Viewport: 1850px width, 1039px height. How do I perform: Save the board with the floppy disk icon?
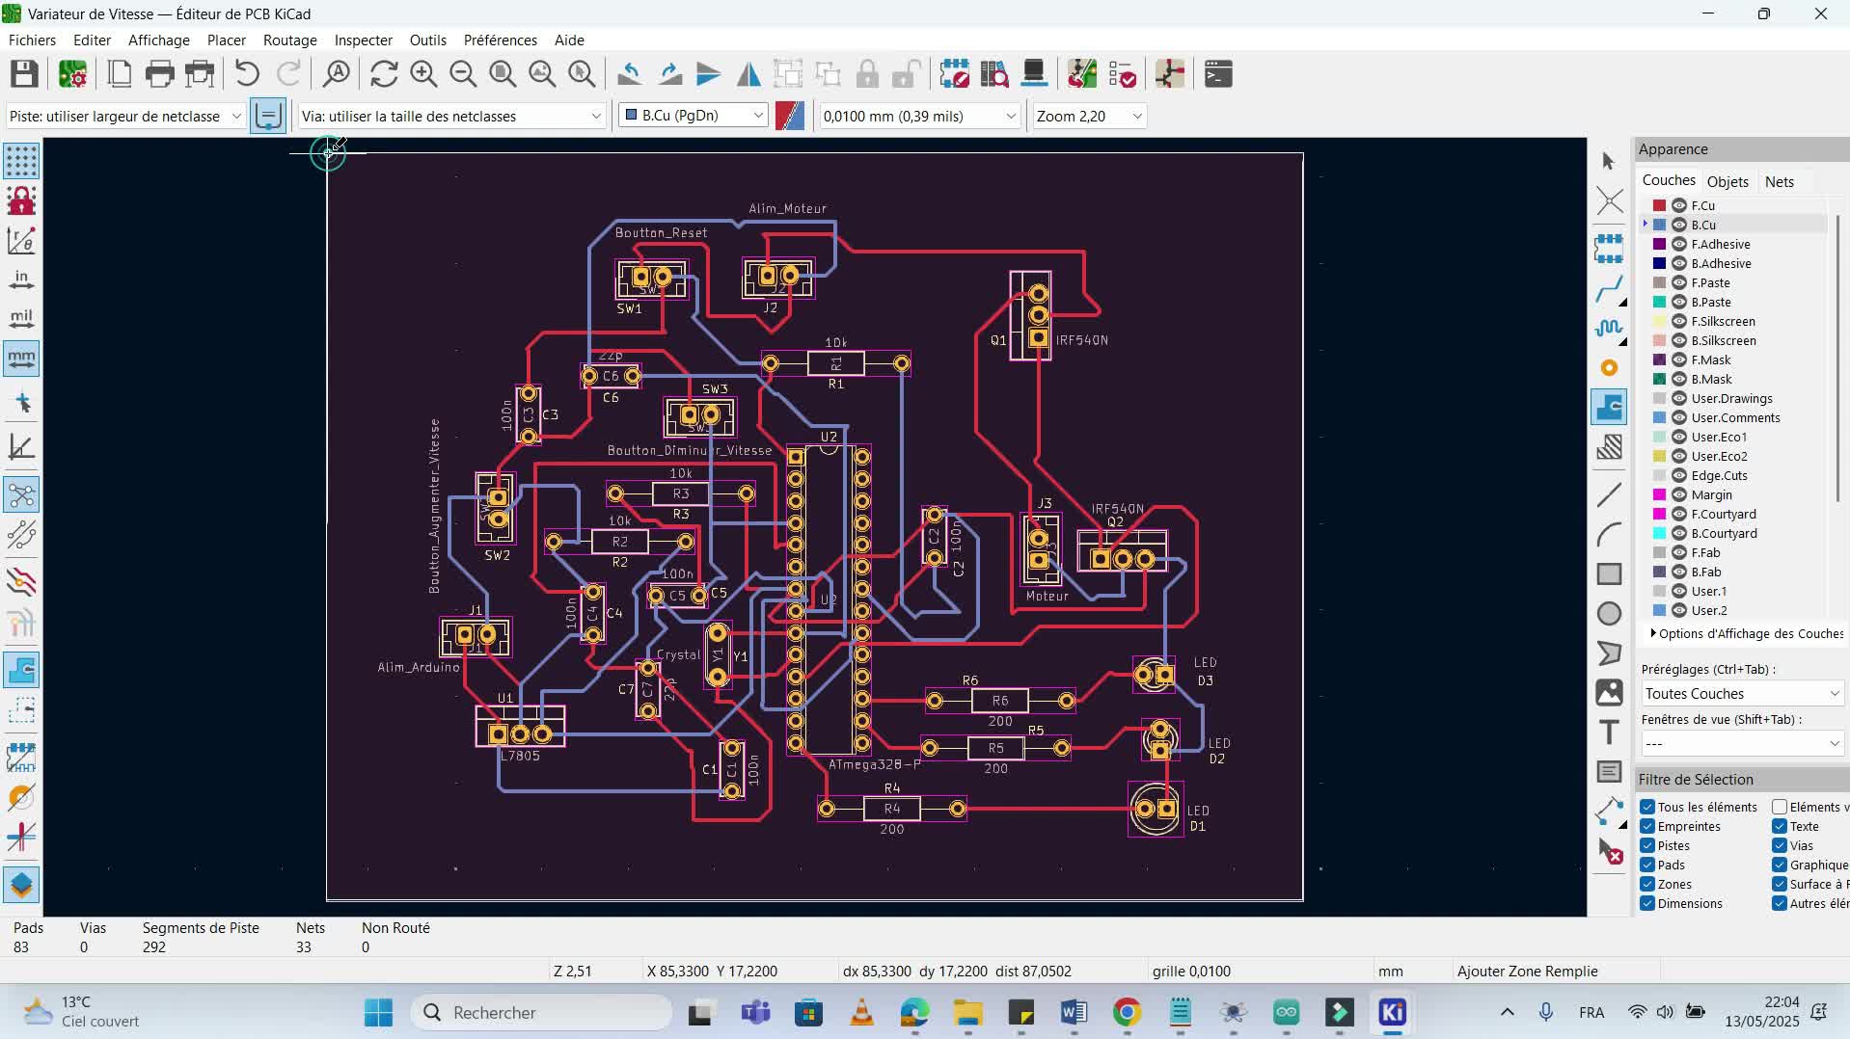(x=24, y=74)
